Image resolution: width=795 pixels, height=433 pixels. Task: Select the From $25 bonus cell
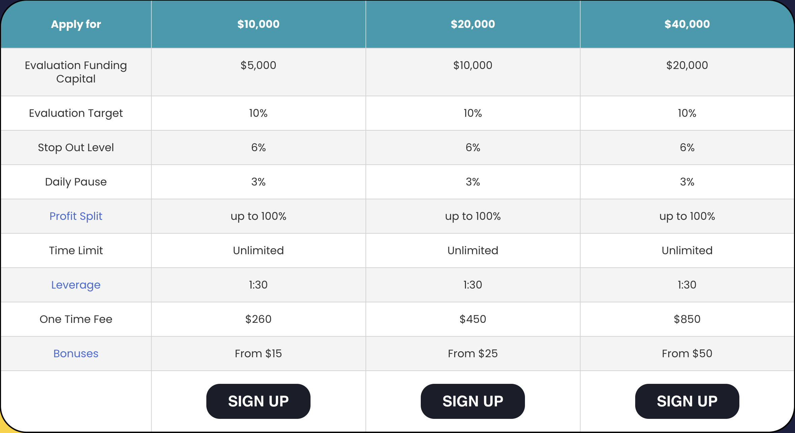point(473,354)
